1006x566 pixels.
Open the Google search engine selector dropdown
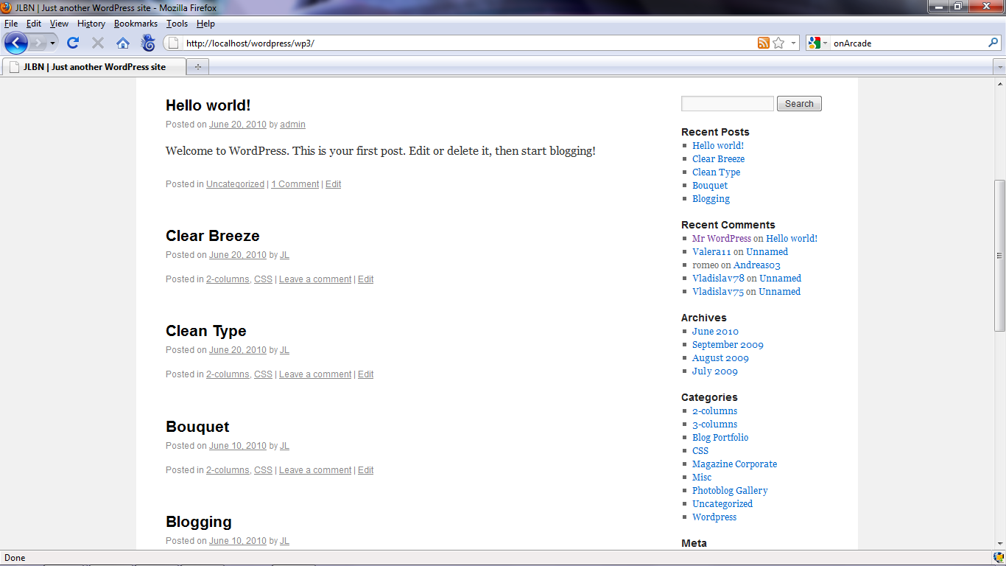817,43
